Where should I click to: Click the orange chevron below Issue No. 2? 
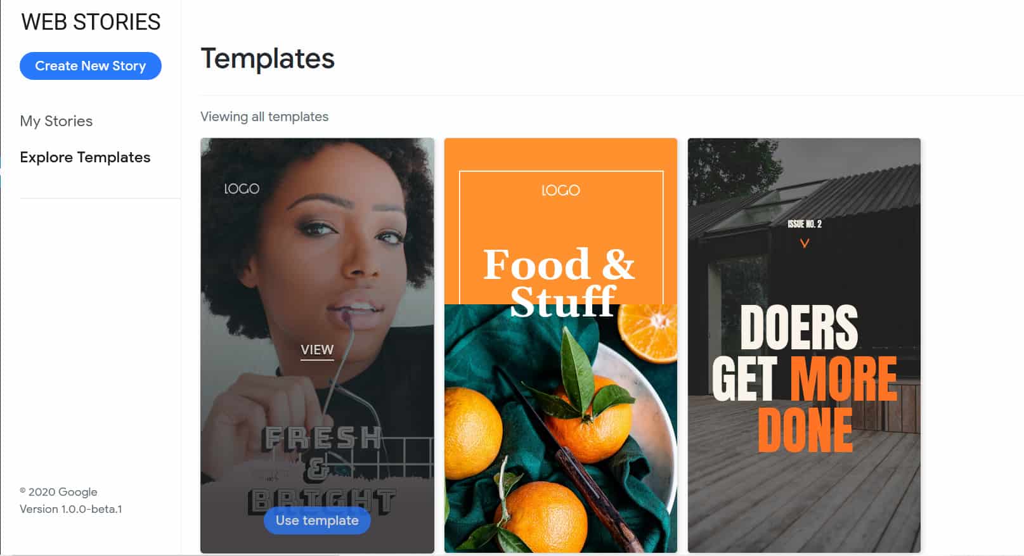pos(804,243)
